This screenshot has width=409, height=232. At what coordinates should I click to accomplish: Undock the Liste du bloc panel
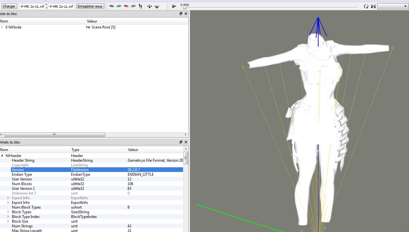point(181,14)
